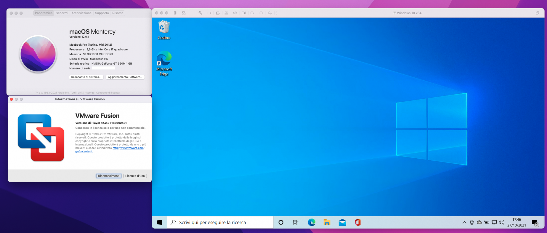Open the Windows Start menu
Screen dimensions: 547x233
click(x=159, y=222)
